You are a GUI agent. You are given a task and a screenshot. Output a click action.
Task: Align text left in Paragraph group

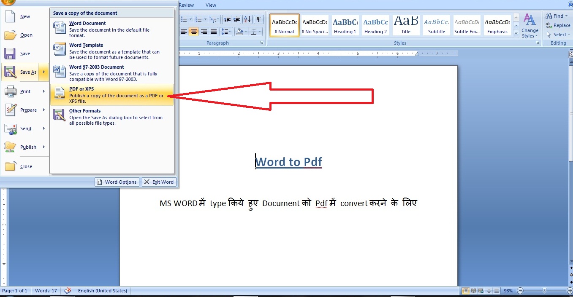tap(184, 32)
